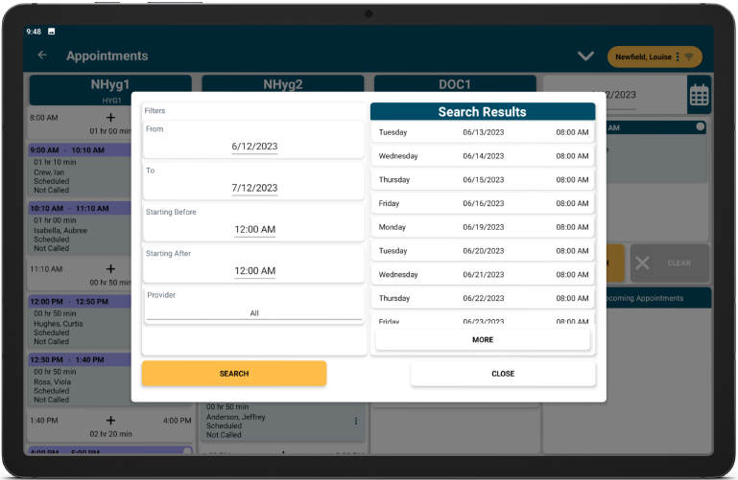
Task: Add appointment at 1:40 PM slot
Action: (x=110, y=421)
